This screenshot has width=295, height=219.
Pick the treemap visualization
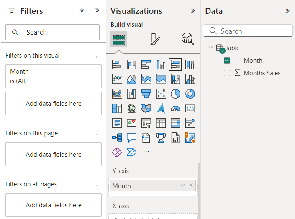117,108
